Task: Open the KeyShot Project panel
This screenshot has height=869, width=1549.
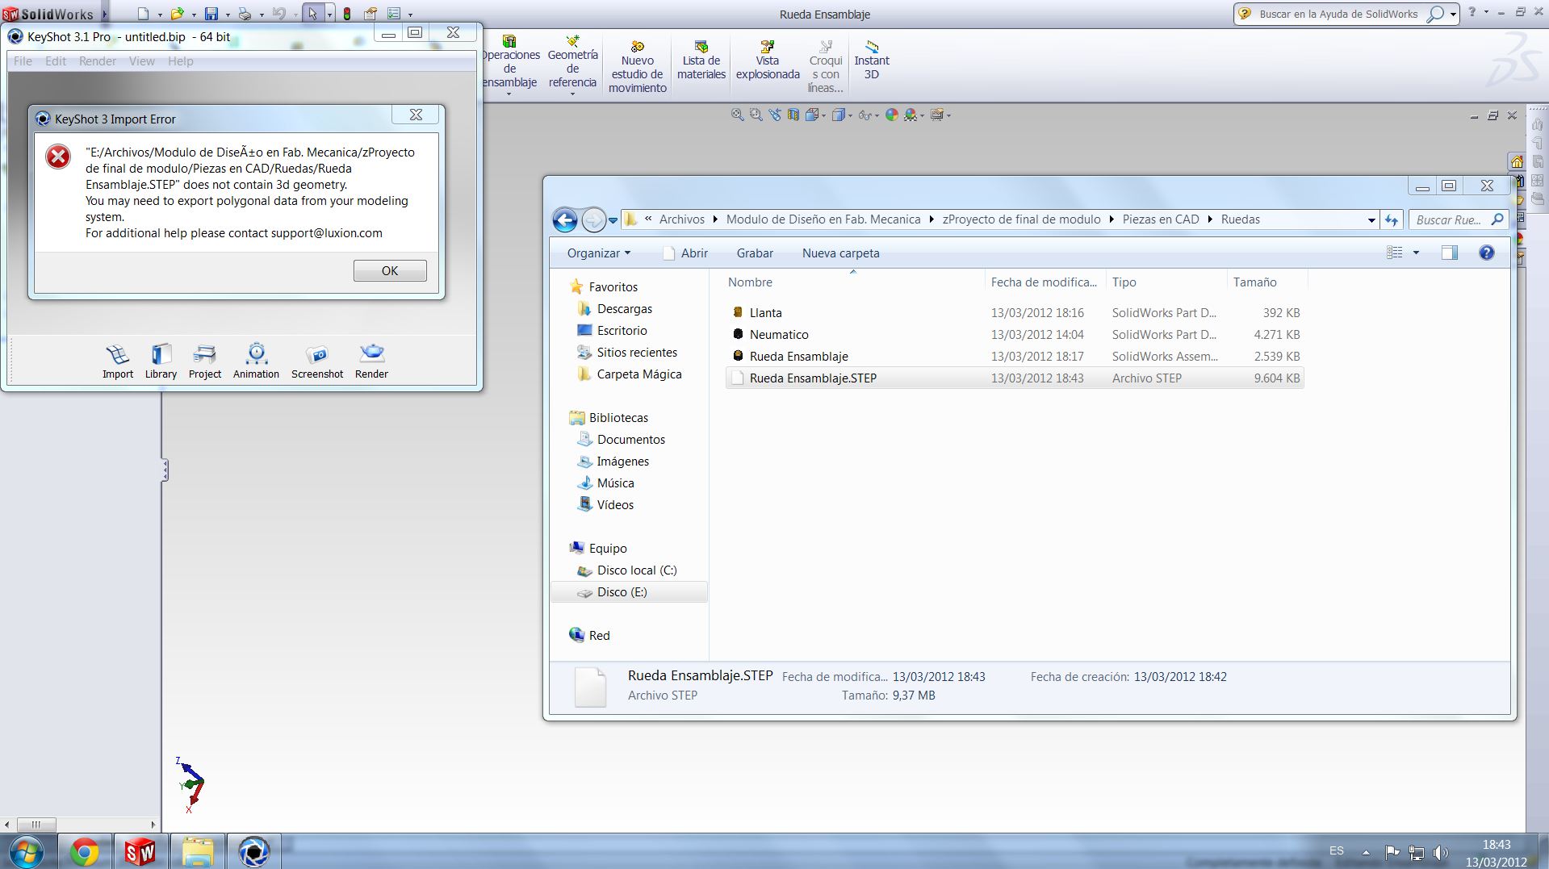Action: click(205, 361)
